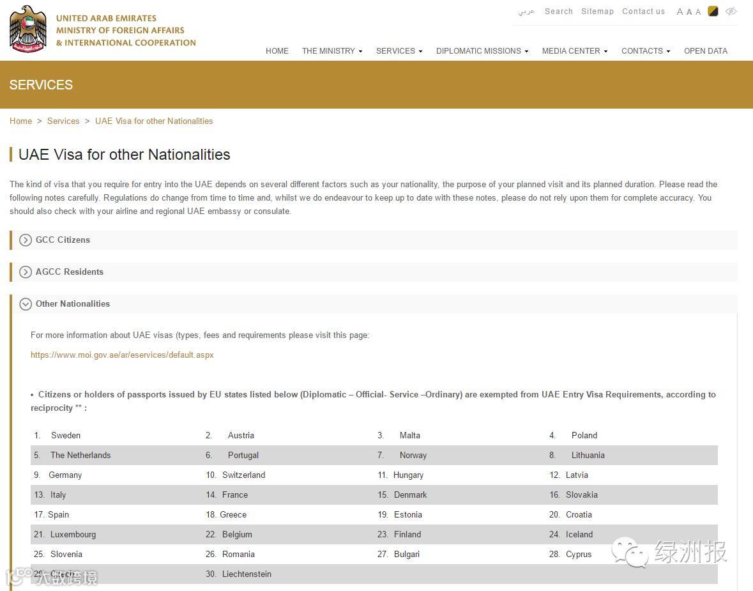
Task: Click Austria in the country list
Action: click(241, 435)
